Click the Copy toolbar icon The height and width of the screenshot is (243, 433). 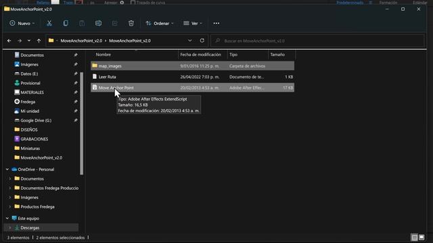tap(66, 24)
